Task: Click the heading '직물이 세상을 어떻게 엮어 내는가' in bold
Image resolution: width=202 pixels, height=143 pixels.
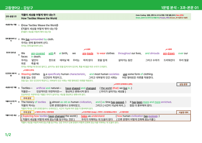Action: pos(38,15)
